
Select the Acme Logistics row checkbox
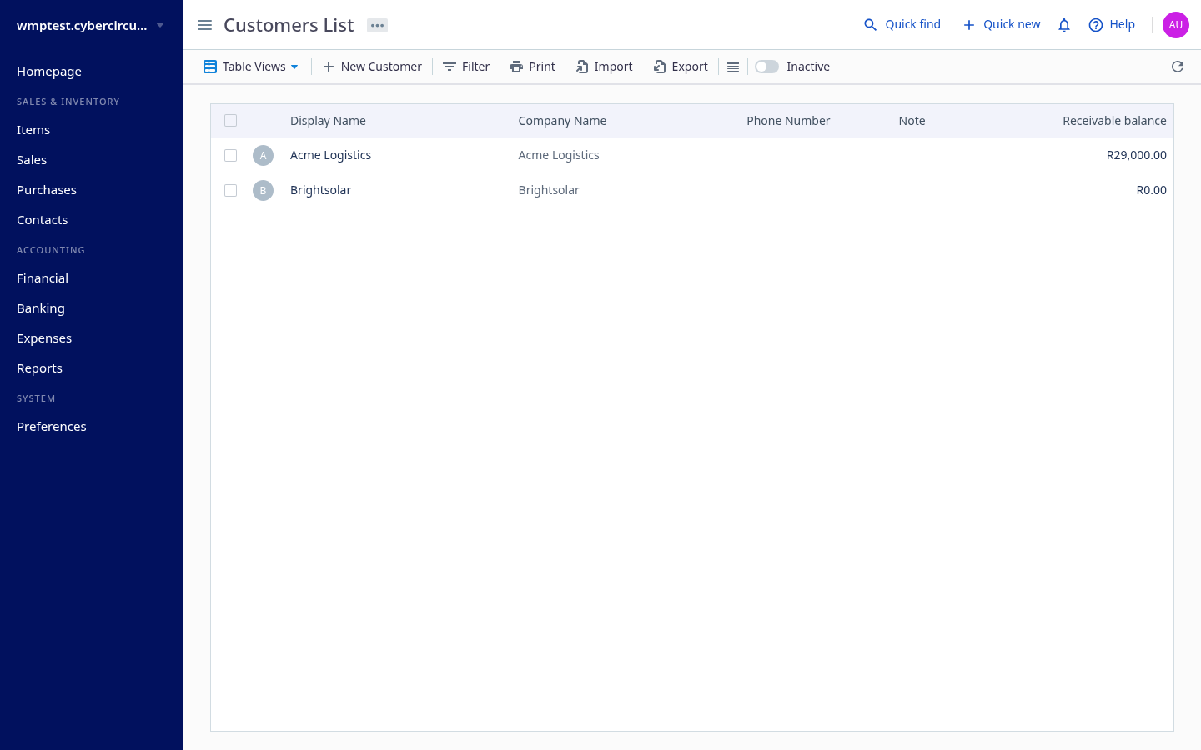tap(231, 156)
